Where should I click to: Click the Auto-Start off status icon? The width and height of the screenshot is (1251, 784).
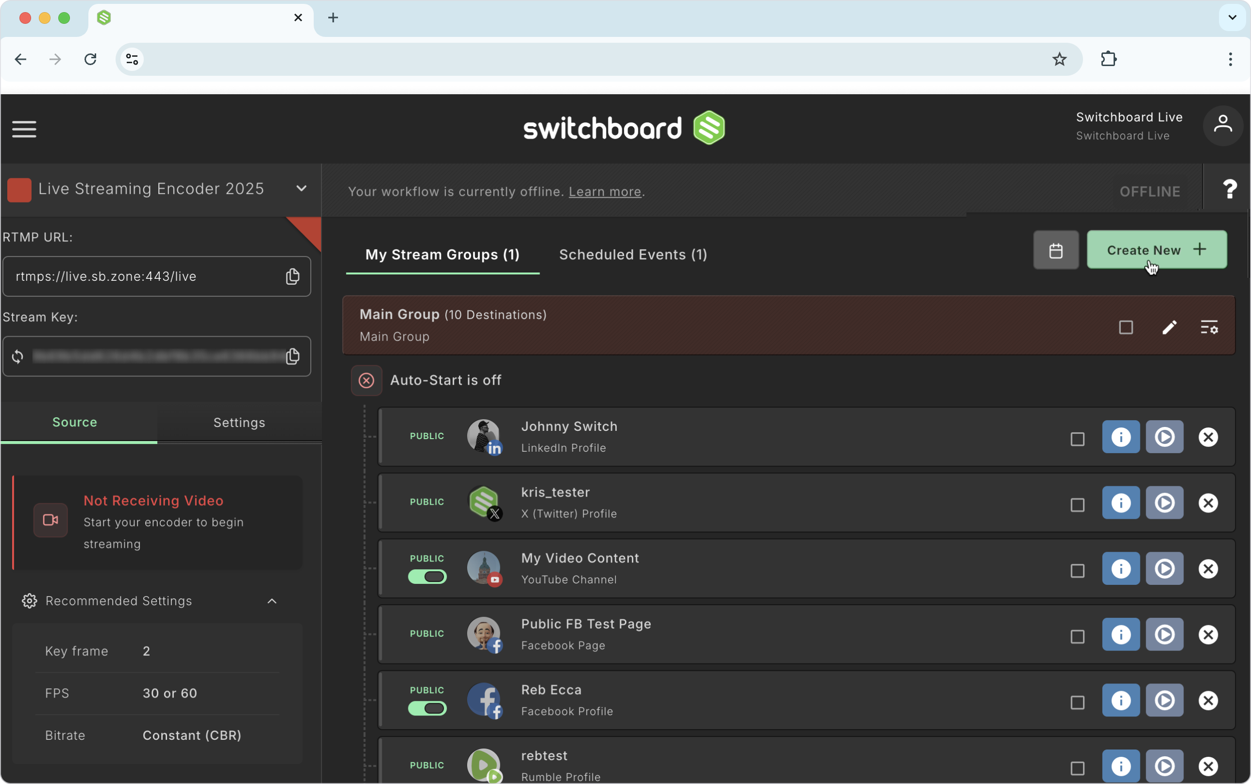[x=366, y=381]
